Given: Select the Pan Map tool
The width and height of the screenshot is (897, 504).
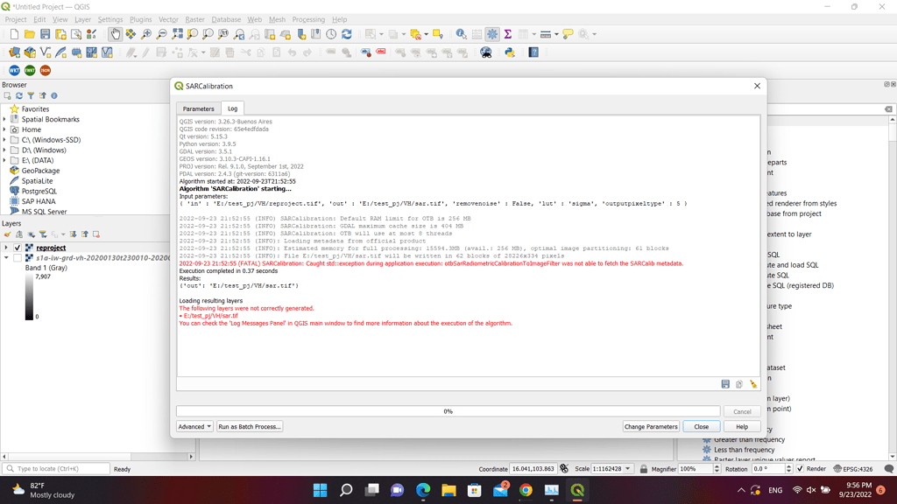Looking at the screenshot, I should (115, 35).
